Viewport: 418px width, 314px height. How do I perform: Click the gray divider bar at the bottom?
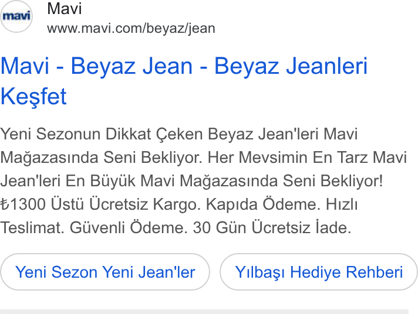click(x=204, y=312)
